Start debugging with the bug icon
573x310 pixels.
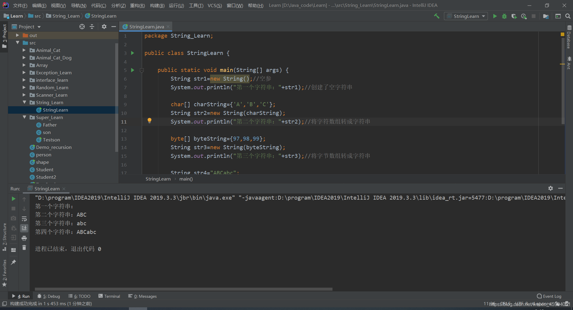tap(504, 16)
